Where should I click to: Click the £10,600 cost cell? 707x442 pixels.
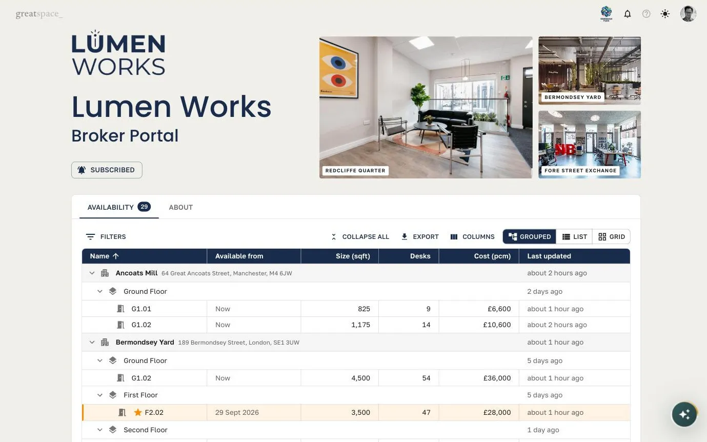[479, 325]
